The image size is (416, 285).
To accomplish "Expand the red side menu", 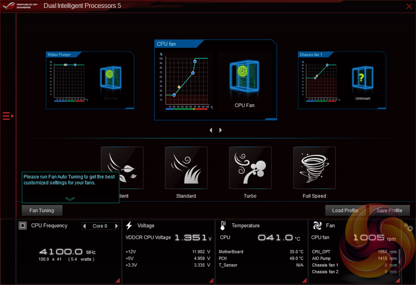I will [8, 116].
